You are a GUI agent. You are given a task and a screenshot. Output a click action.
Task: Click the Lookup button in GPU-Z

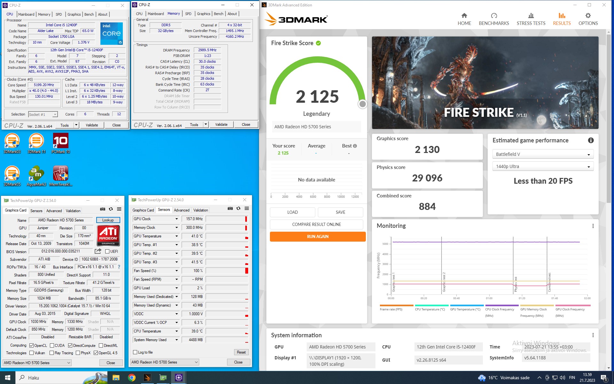pos(108,220)
